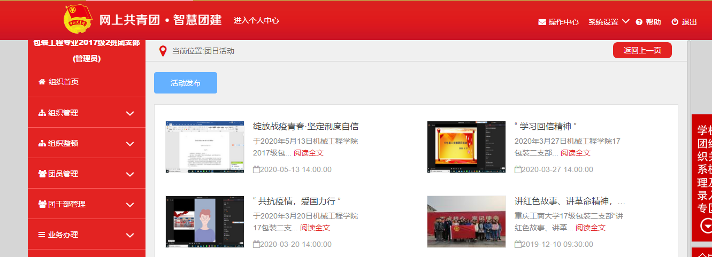The width and height of the screenshot is (712, 257).
Task: Click the envelope icon beside 操作中心
Action: [x=542, y=22]
